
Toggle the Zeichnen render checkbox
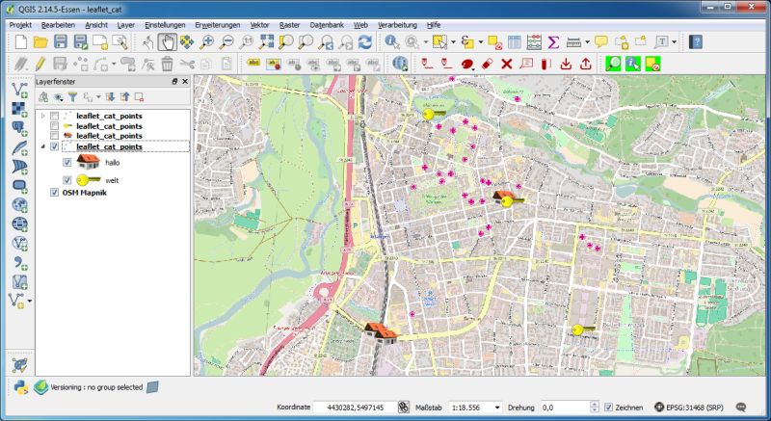[x=609, y=408]
